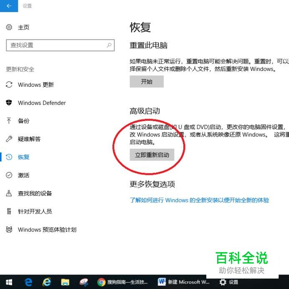This screenshot has width=289, height=289.
Task: Click the 更多恢复选项 heading
Action: [x=152, y=184]
